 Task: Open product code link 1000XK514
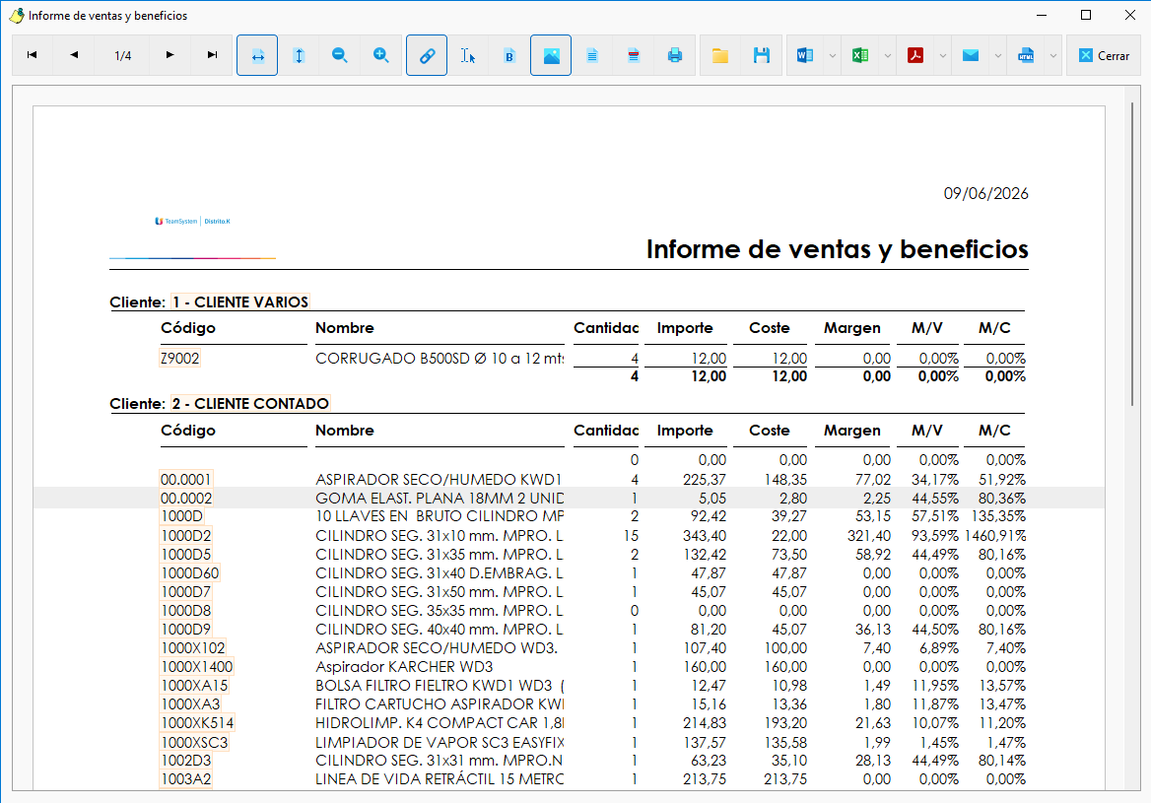(197, 723)
